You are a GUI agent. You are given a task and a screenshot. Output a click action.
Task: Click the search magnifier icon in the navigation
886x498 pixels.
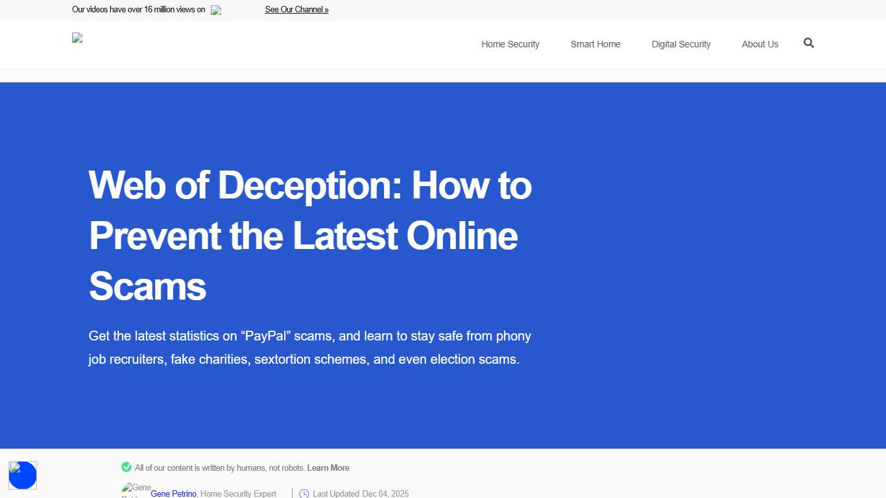tap(808, 43)
